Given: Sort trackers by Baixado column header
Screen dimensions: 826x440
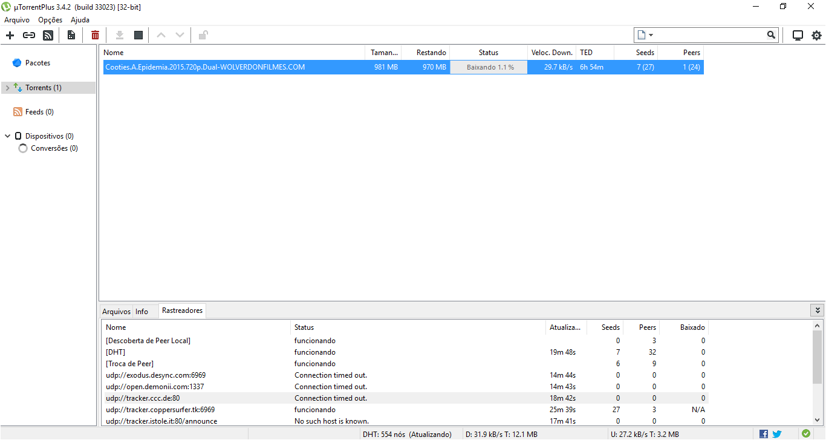Looking at the screenshot, I should click(684, 327).
